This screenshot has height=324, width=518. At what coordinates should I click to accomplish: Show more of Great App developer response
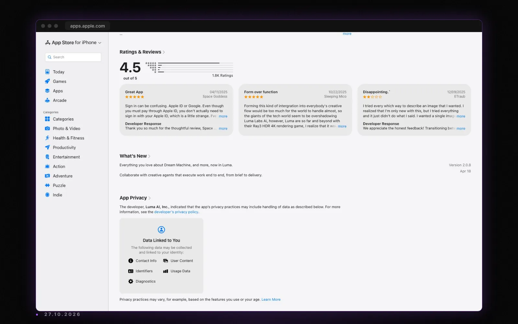point(223,128)
